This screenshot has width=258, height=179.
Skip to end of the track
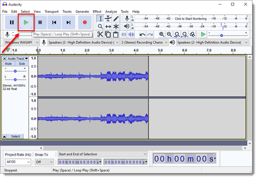pyautogui.click(x=68, y=22)
